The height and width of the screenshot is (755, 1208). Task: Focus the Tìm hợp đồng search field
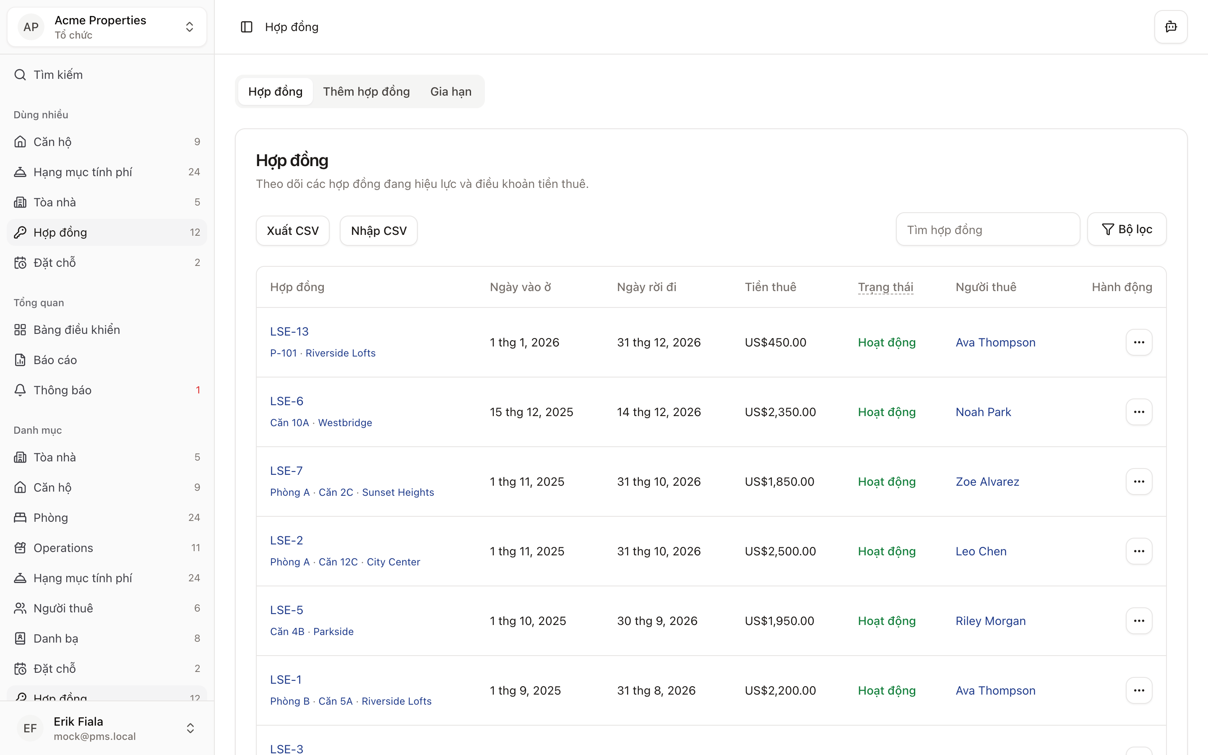[x=987, y=230]
